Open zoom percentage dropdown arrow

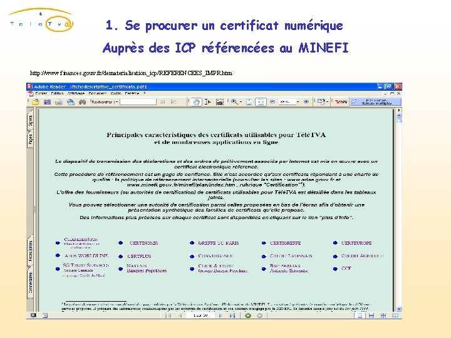click(x=298, y=102)
